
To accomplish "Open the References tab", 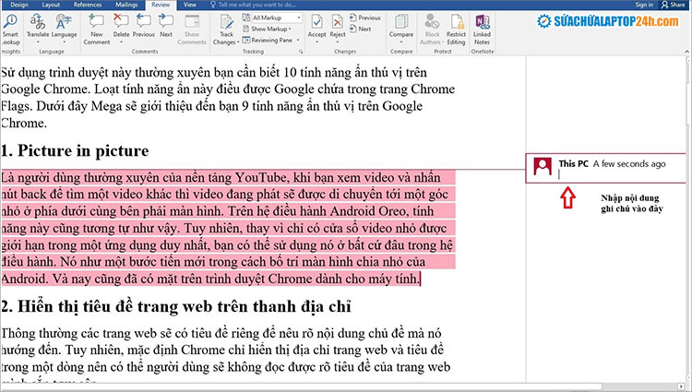I will coord(88,5).
